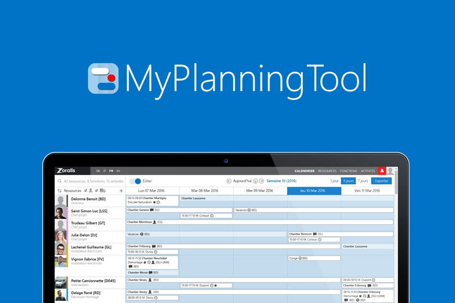Screen dimensions: 455x303
Task: Click the Exporter button
Action: point(381,181)
